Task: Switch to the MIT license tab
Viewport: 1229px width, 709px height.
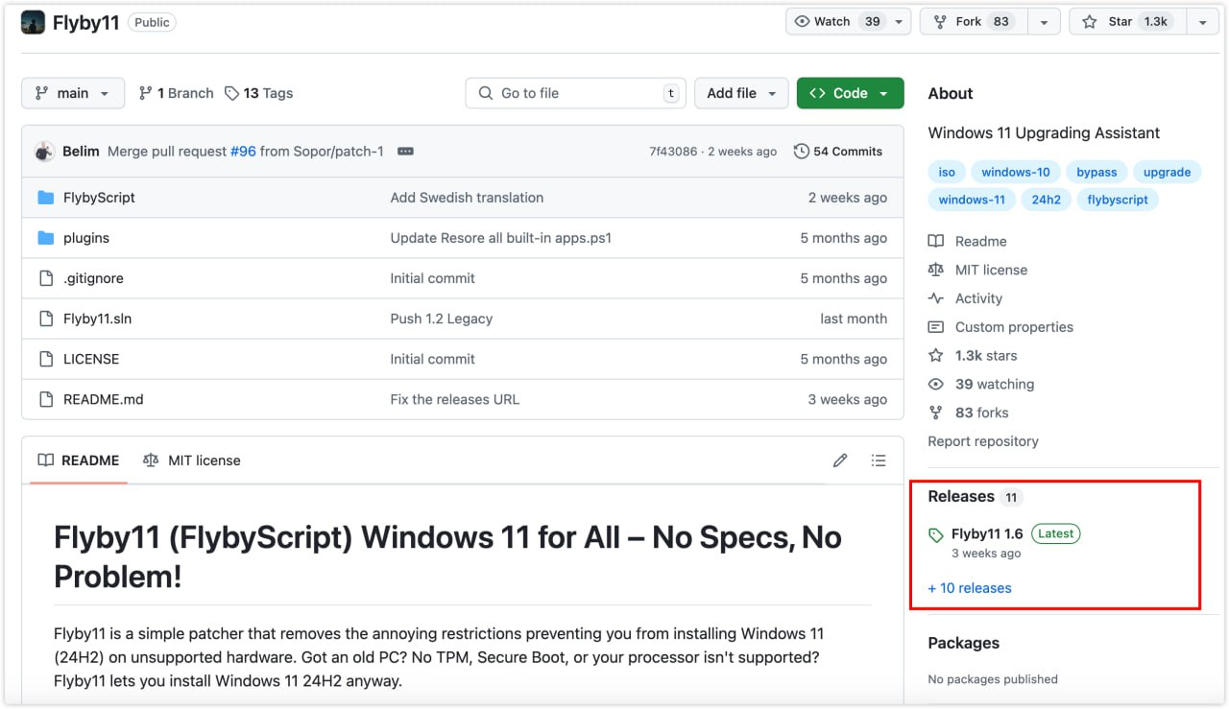Action: tap(191, 461)
